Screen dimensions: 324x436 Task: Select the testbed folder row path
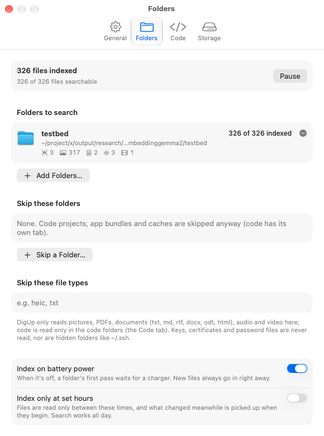click(124, 143)
